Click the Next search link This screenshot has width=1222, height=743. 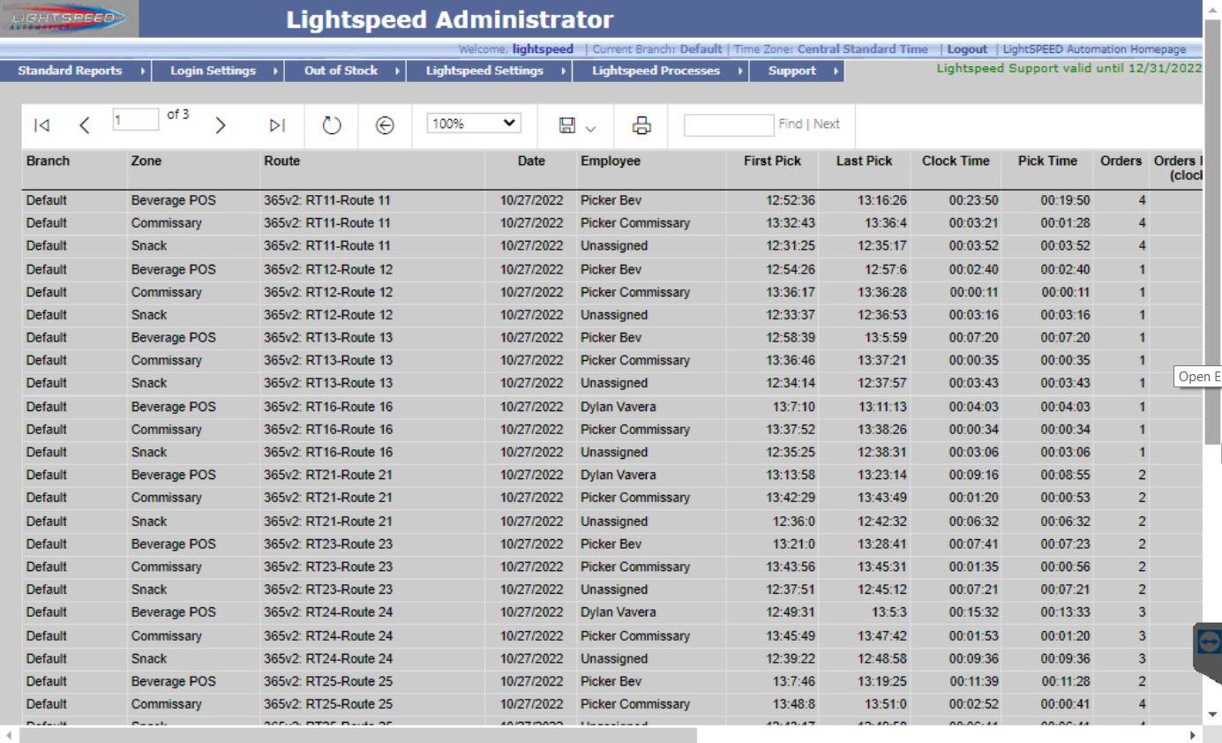pos(827,124)
